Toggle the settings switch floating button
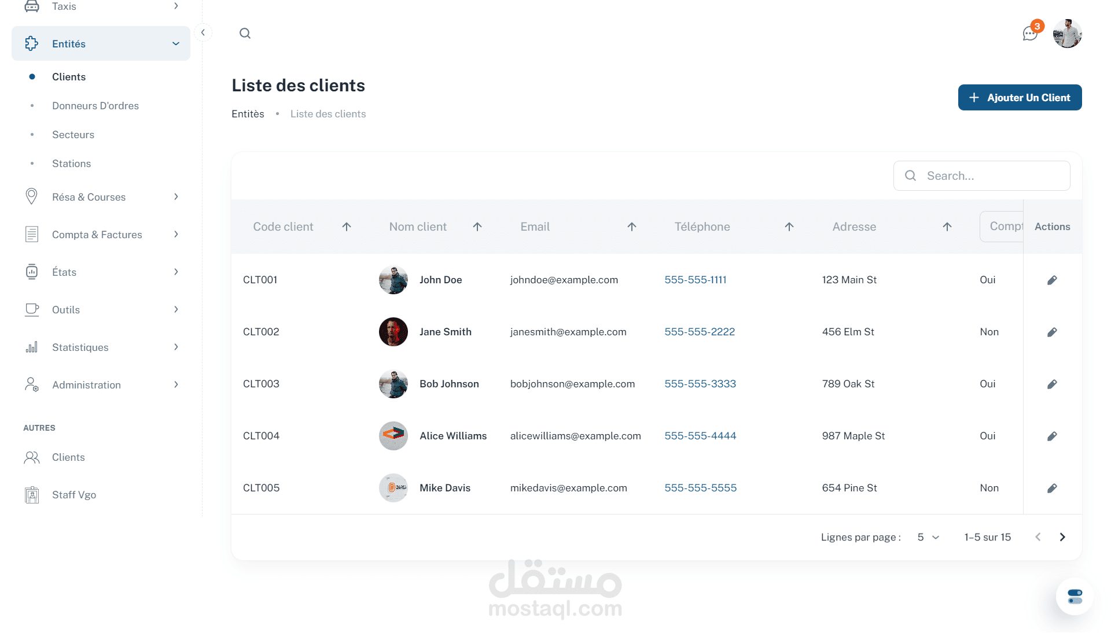The image size is (1111, 633). tap(1075, 596)
